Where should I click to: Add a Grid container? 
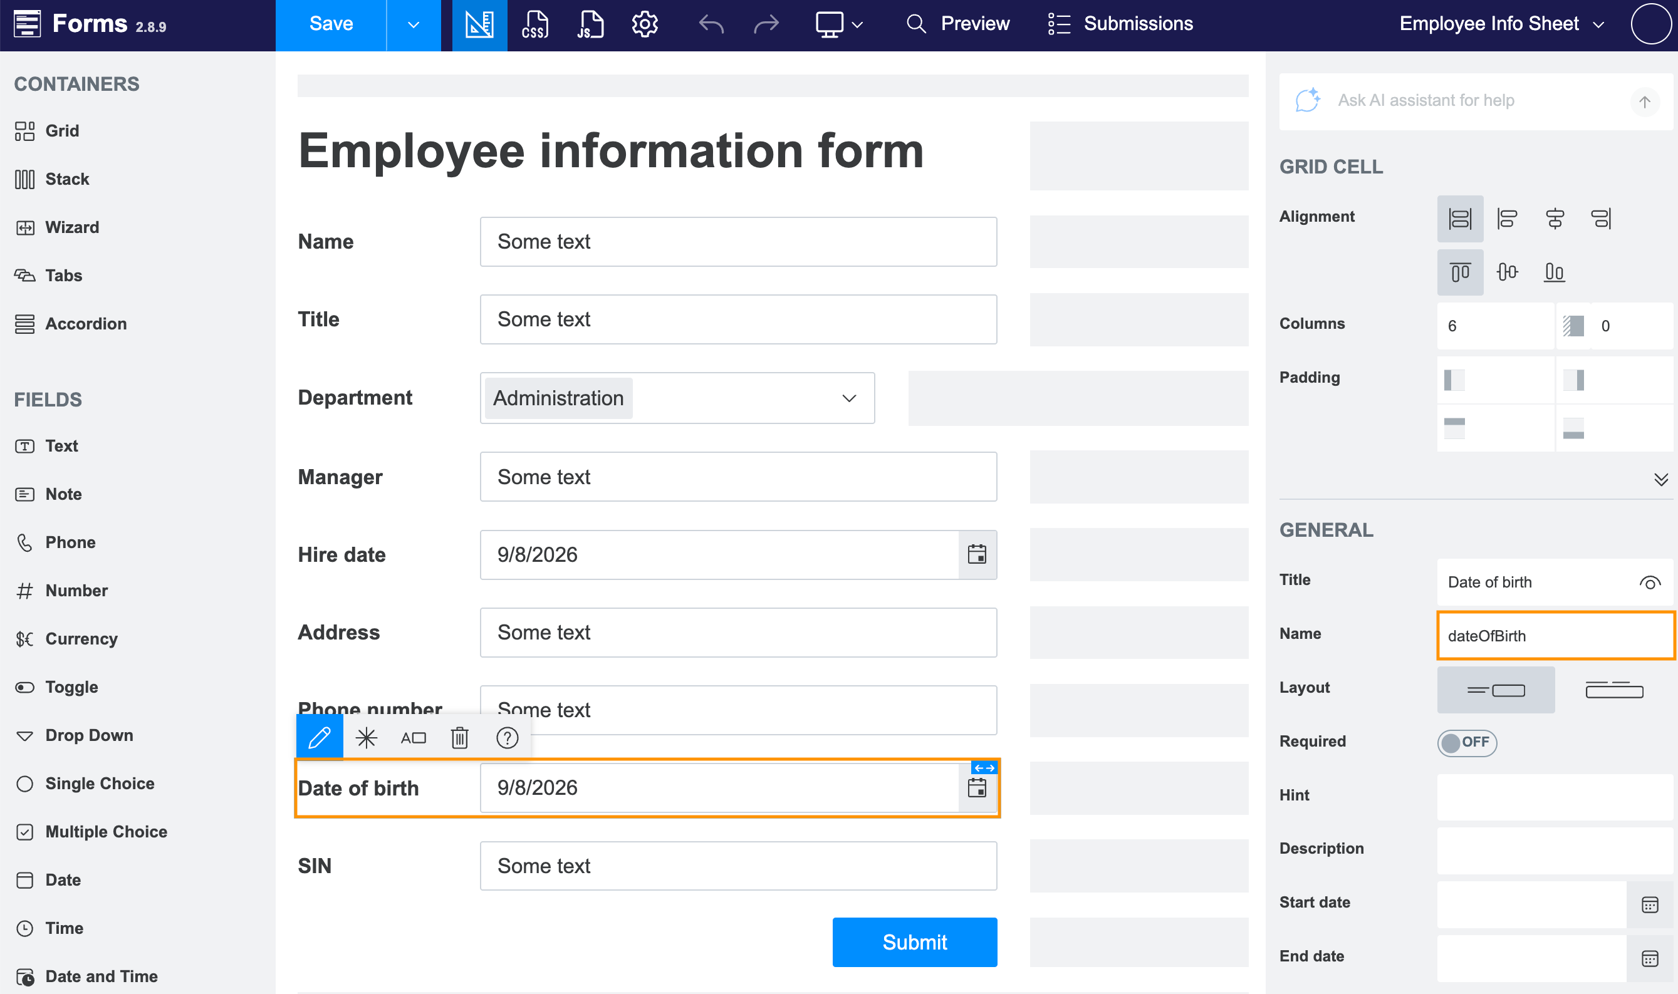tap(47, 131)
